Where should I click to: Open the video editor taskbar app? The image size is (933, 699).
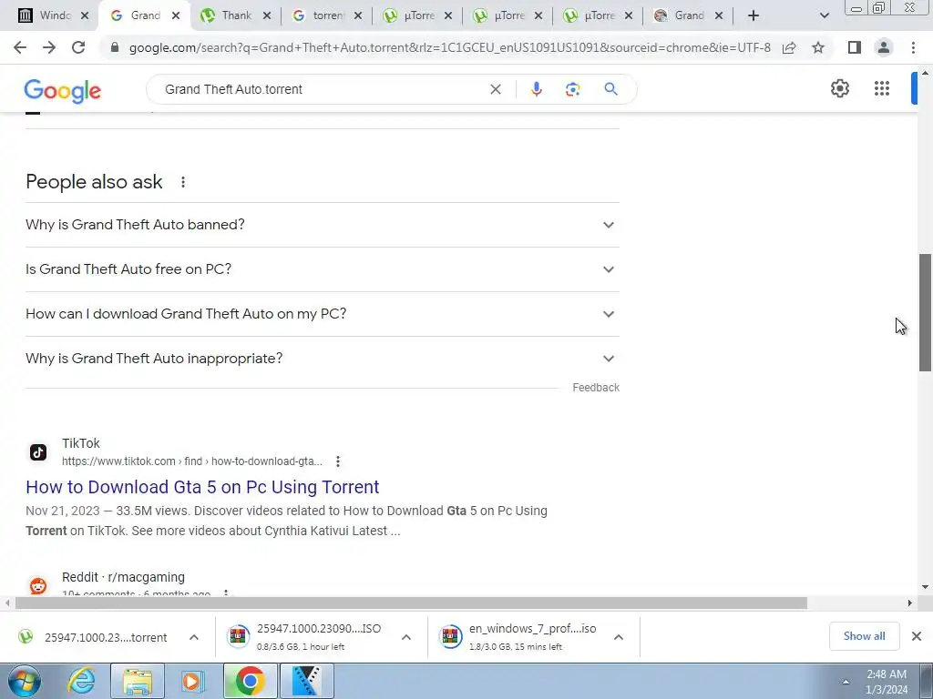tap(306, 681)
